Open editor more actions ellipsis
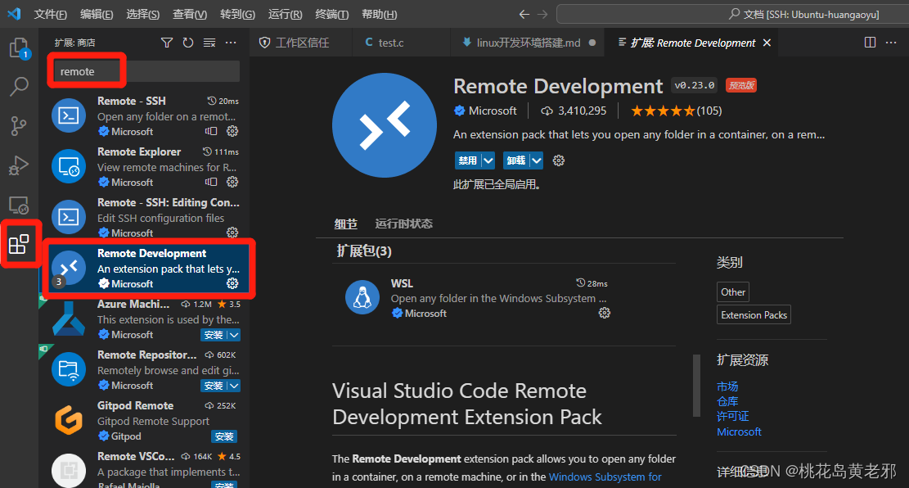The width and height of the screenshot is (909, 488). point(891,43)
